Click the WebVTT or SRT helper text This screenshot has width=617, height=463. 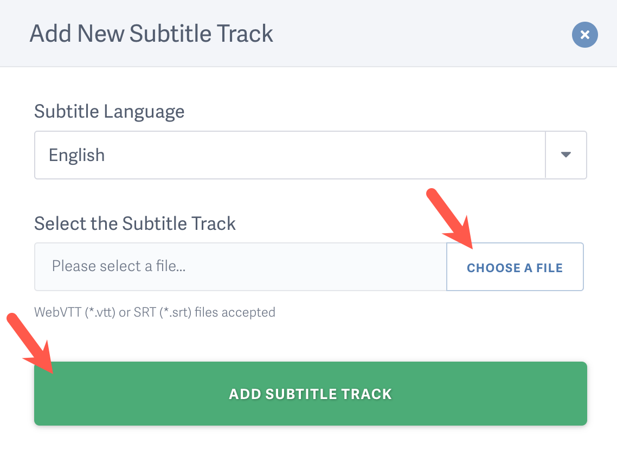[155, 312]
